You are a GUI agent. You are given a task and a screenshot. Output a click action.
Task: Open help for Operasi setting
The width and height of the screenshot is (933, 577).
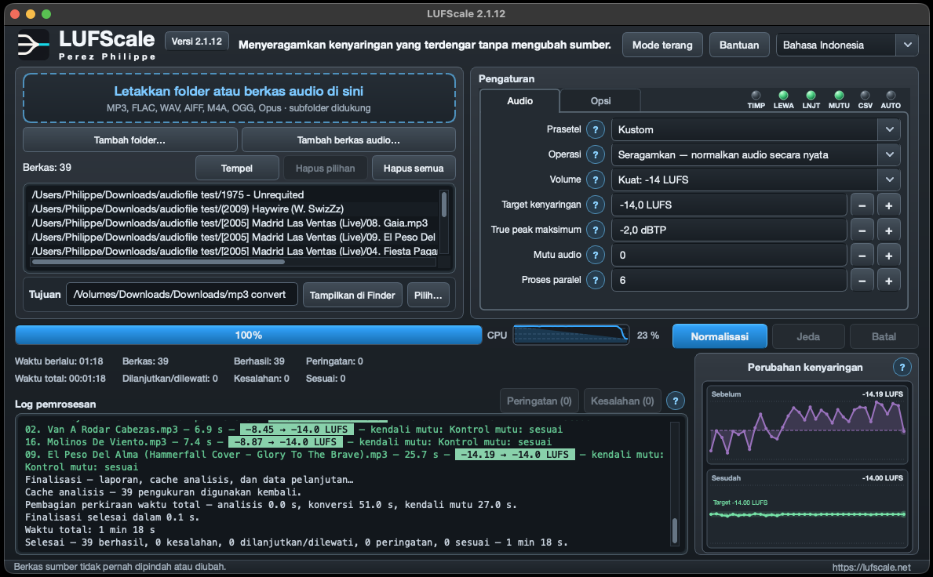(595, 154)
